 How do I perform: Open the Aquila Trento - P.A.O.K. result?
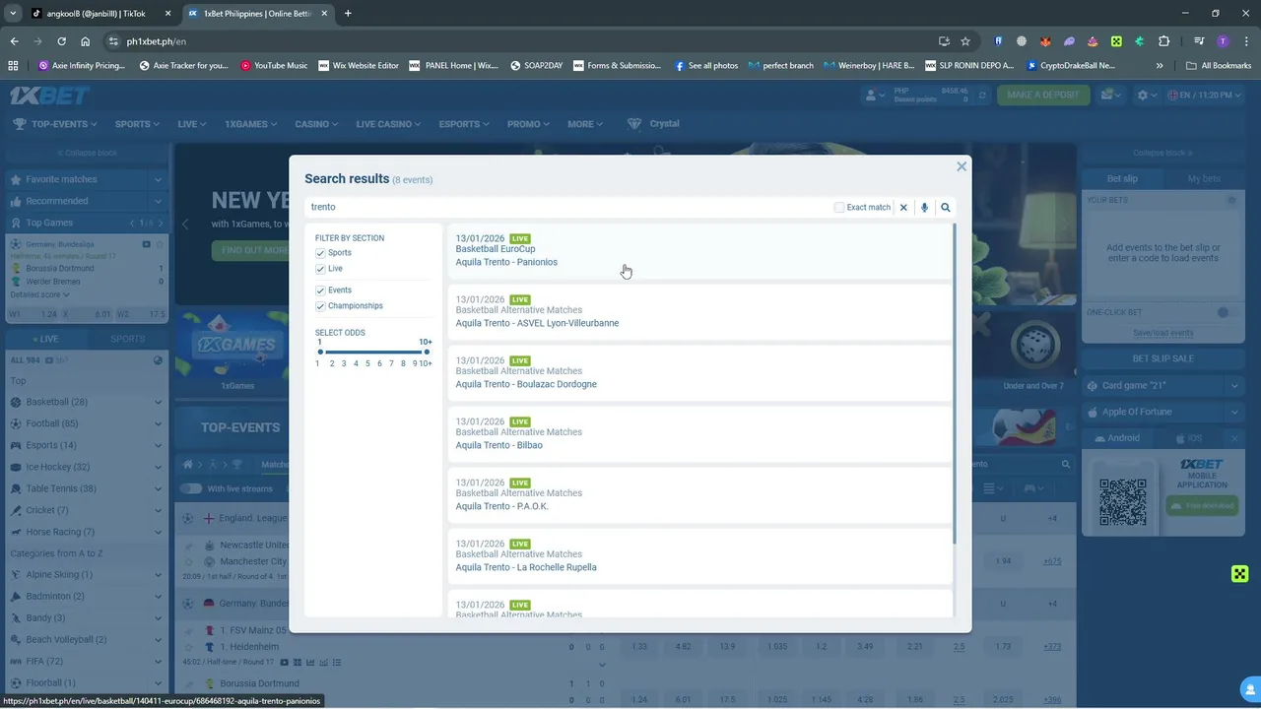pyautogui.click(x=700, y=495)
